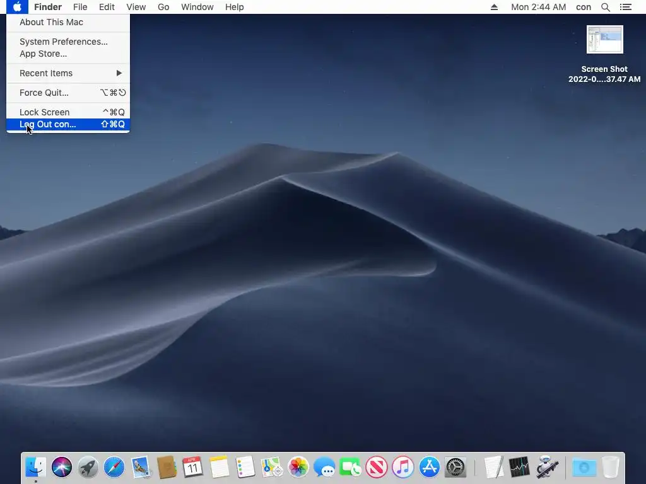Open Notes app in Dock
This screenshot has width=646, height=484.
tap(219, 467)
